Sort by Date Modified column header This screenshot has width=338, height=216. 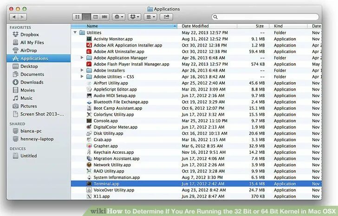tap(207, 26)
